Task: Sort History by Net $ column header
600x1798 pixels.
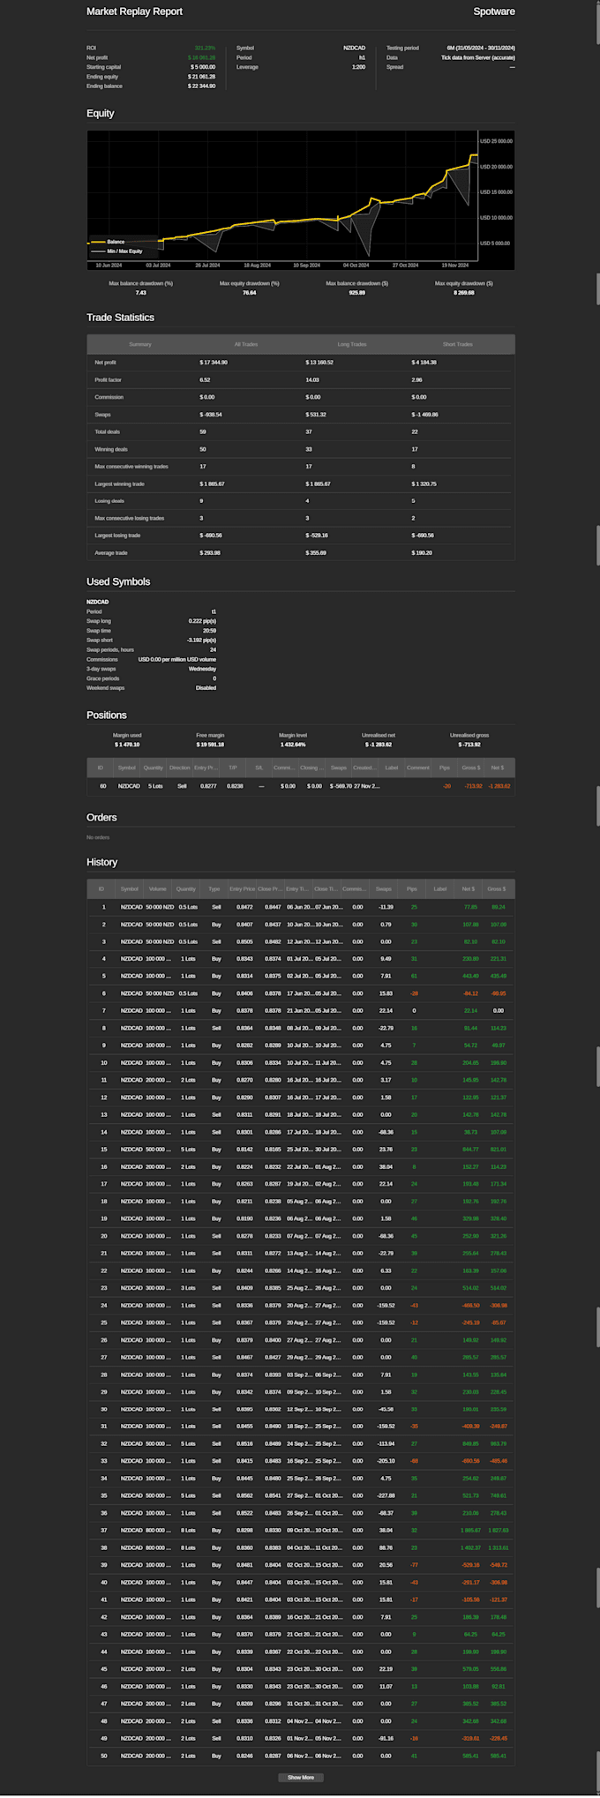Action: (x=469, y=888)
